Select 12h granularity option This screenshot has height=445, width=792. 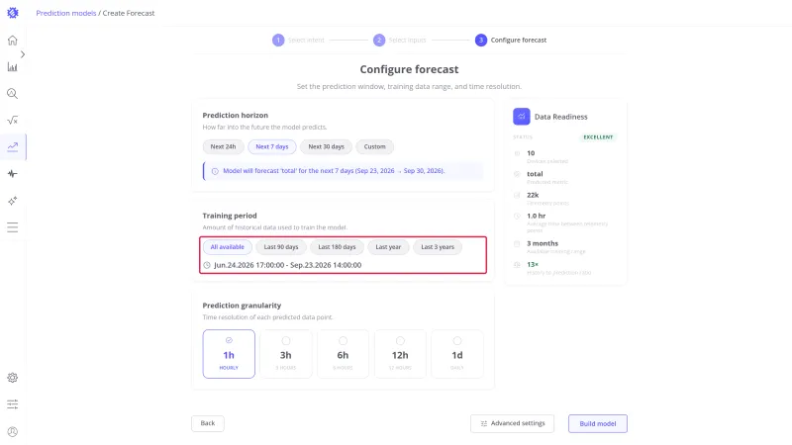[400, 354]
